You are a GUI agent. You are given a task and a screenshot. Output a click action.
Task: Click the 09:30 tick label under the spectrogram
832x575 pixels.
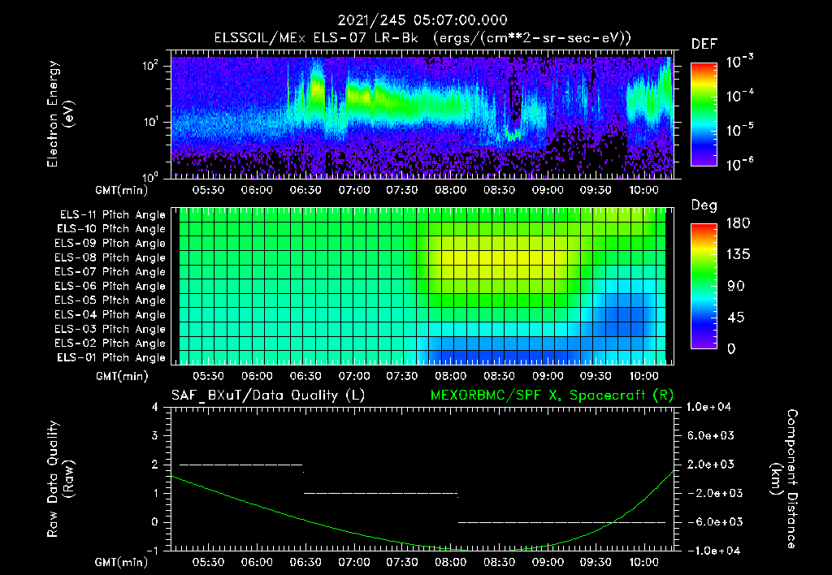click(596, 190)
